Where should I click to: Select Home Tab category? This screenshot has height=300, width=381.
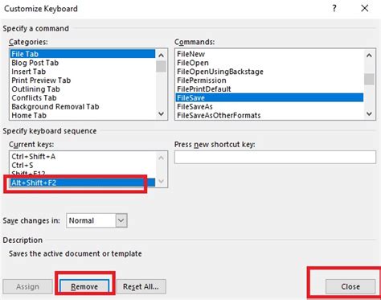pyautogui.click(x=83, y=115)
